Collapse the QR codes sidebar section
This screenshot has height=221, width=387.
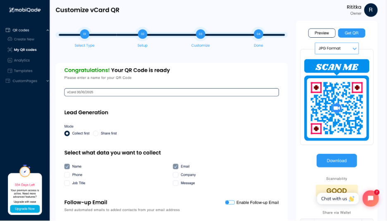click(48, 30)
